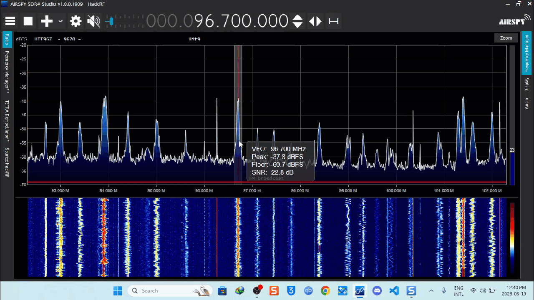Open the Source: HackRF side tab
534x300 pixels.
(7, 162)
